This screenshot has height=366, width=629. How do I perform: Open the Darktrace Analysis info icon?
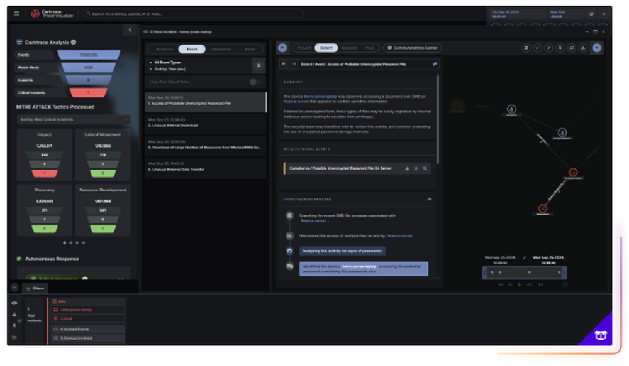(74, 42)
